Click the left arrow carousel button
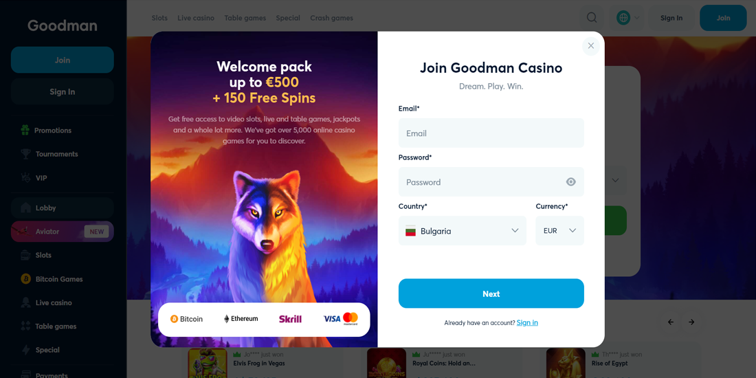The height and width of the screenshot is (378, 756). [x=671, y=322]
